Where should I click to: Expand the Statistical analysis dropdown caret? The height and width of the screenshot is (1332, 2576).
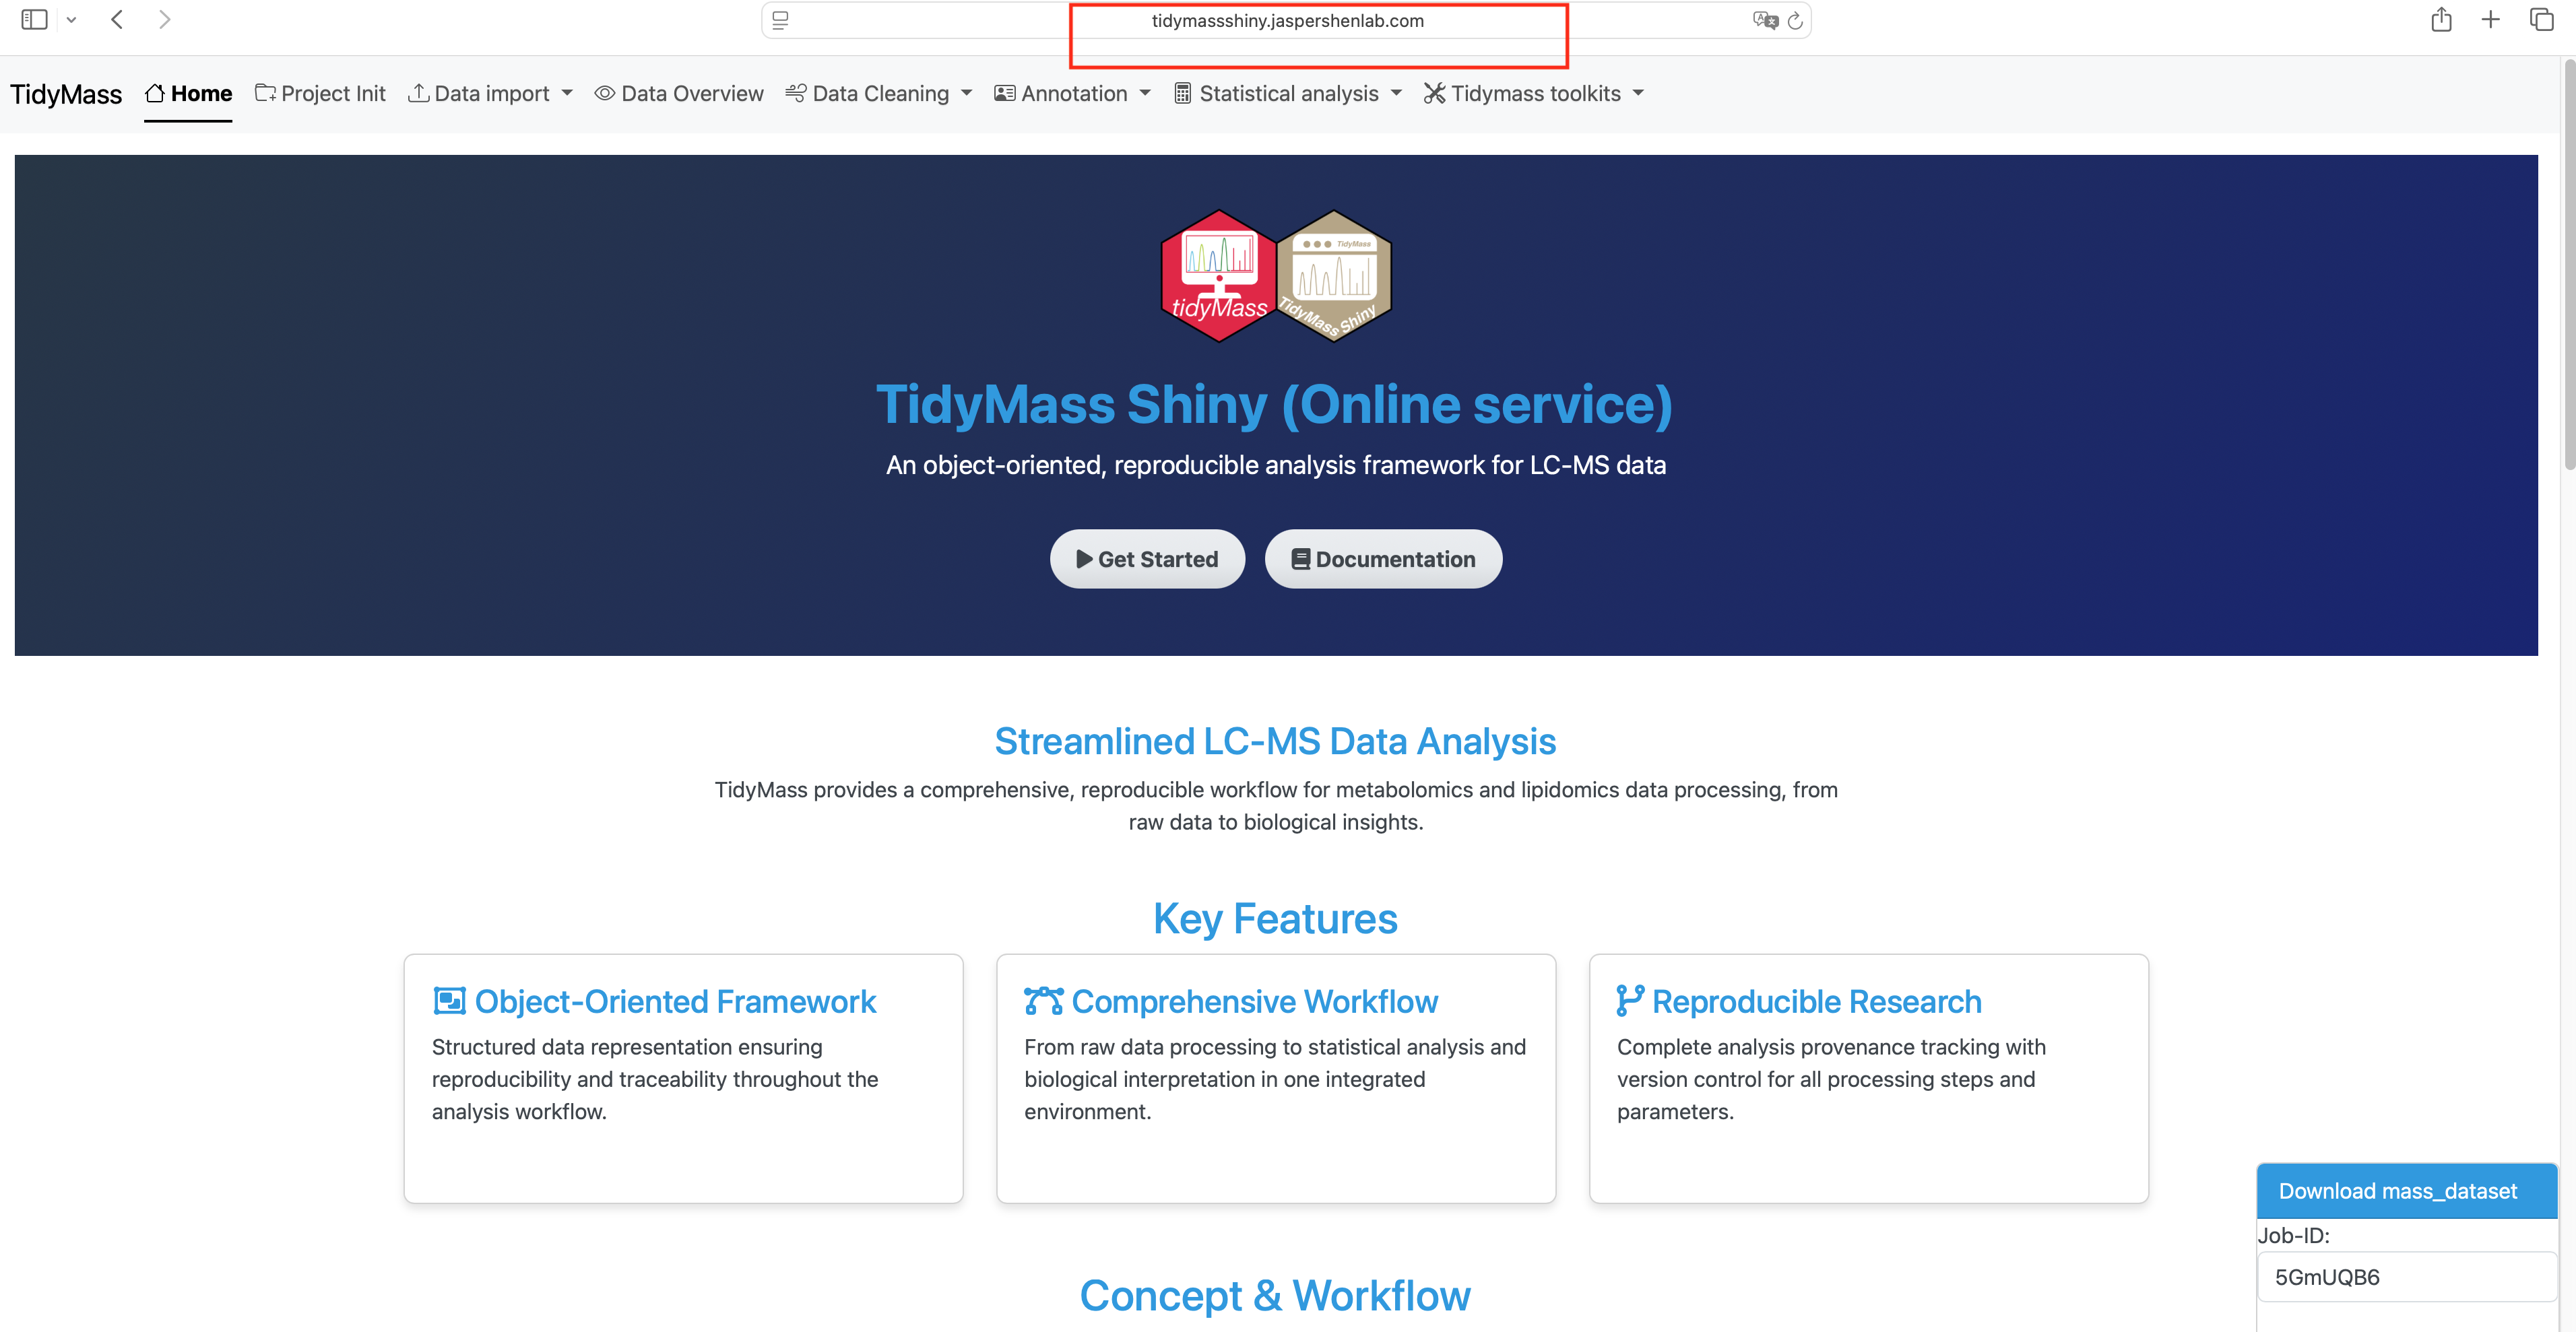click(x=1396, y=93)
